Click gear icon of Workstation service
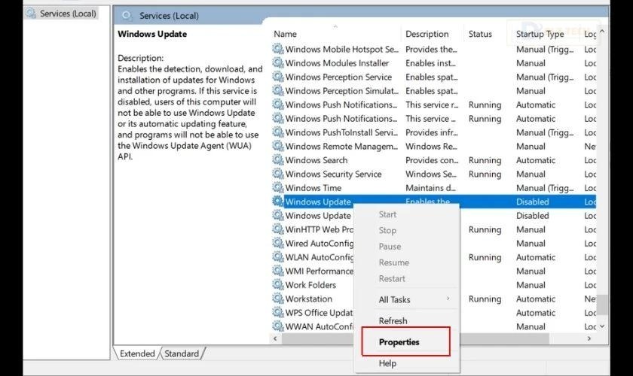 pos(278,299)
